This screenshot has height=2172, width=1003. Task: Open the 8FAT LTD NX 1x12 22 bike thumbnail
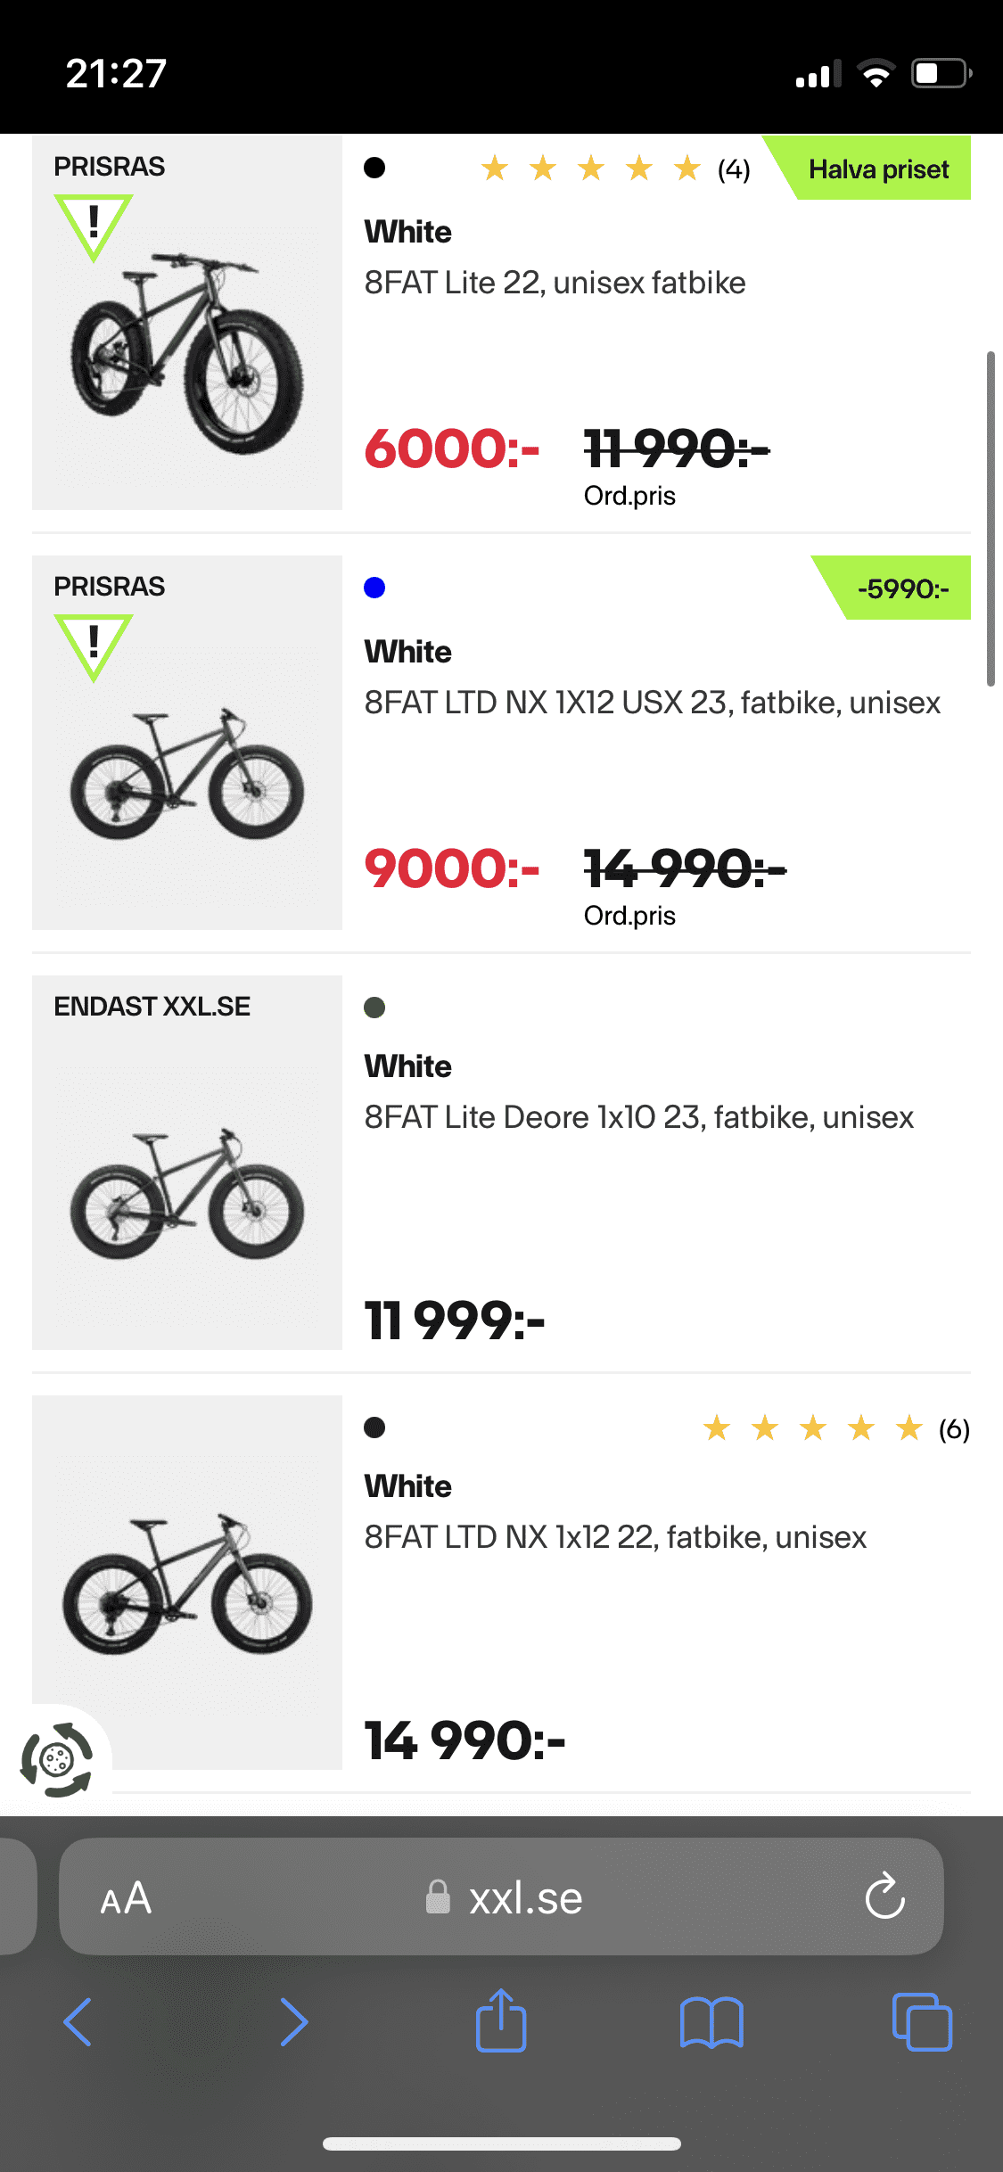[187, 1582]
